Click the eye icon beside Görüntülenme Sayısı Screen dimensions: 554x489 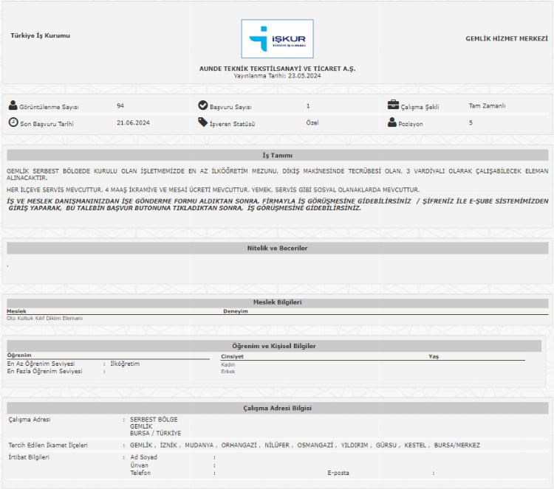(13, 106)
